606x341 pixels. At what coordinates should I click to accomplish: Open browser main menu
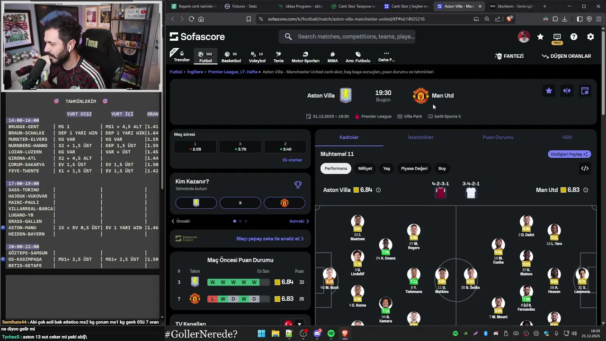pos(598,19)
